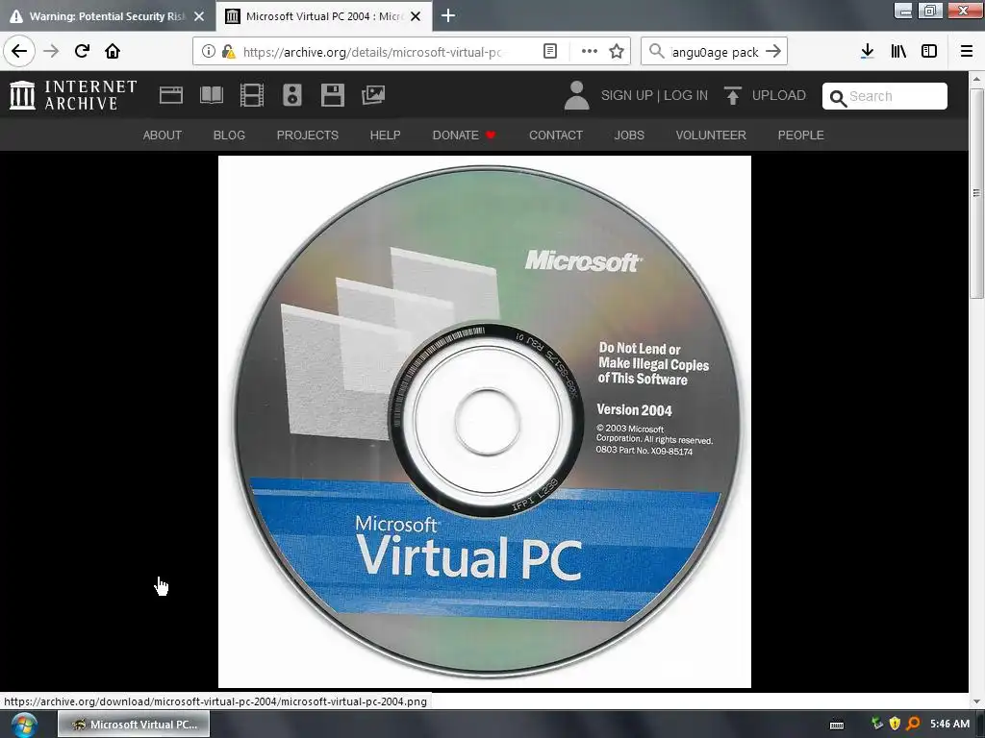Click the Internet Archive Search field
Screen dimensions: 985x738
(x=885, y=96)
